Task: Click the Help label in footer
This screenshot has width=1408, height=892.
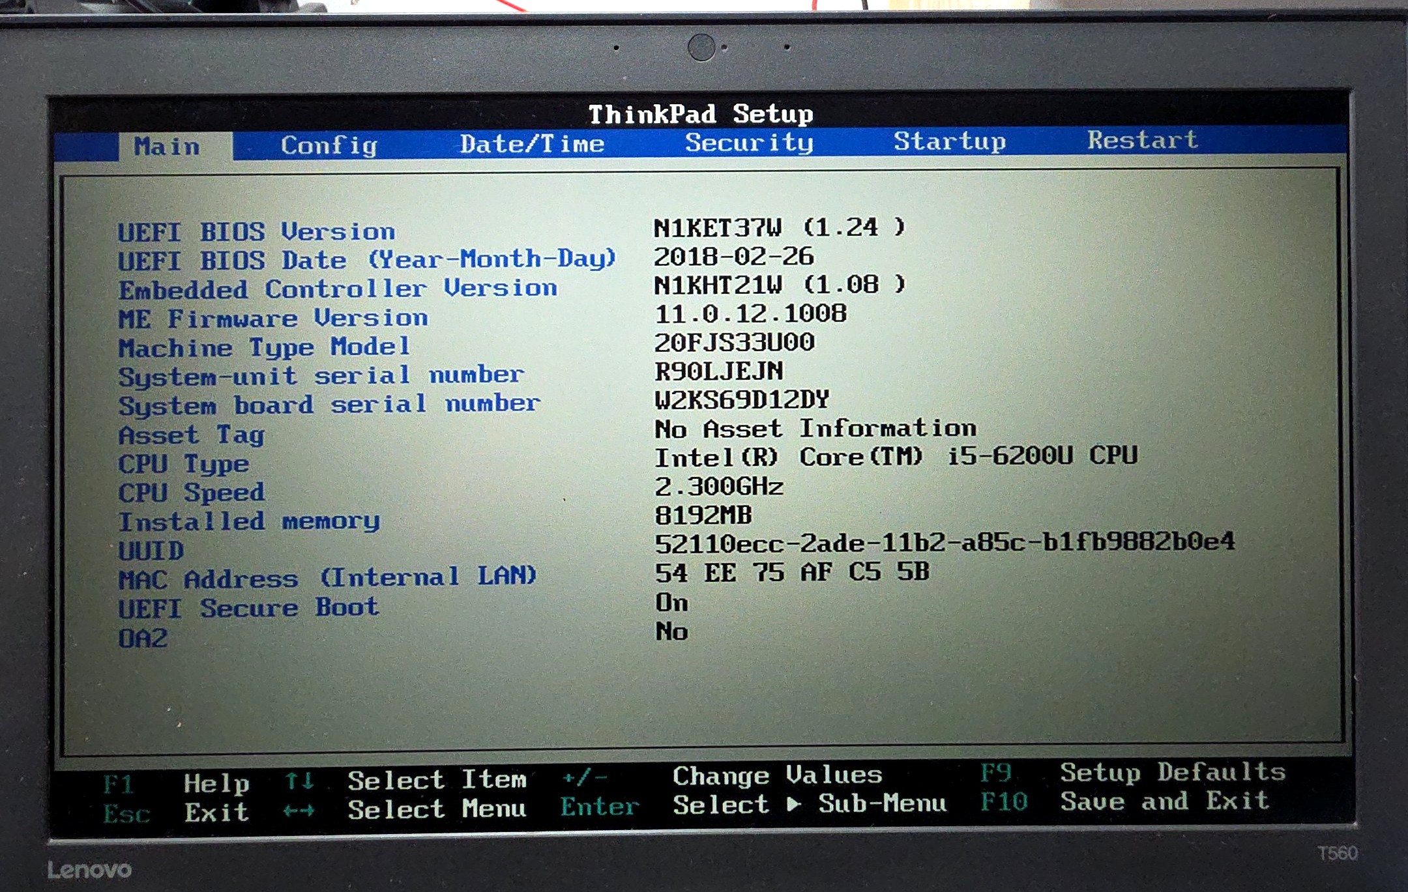Action: coord(216,783)
